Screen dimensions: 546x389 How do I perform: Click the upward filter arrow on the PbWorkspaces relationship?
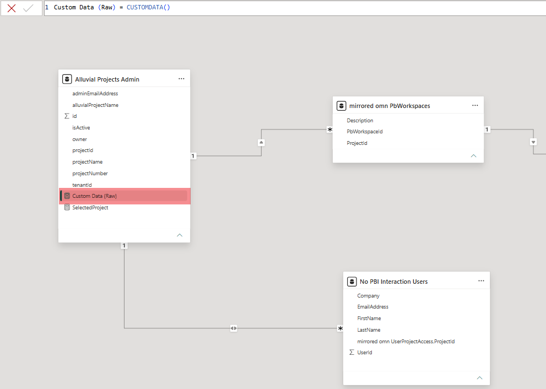tap(261, 143)
